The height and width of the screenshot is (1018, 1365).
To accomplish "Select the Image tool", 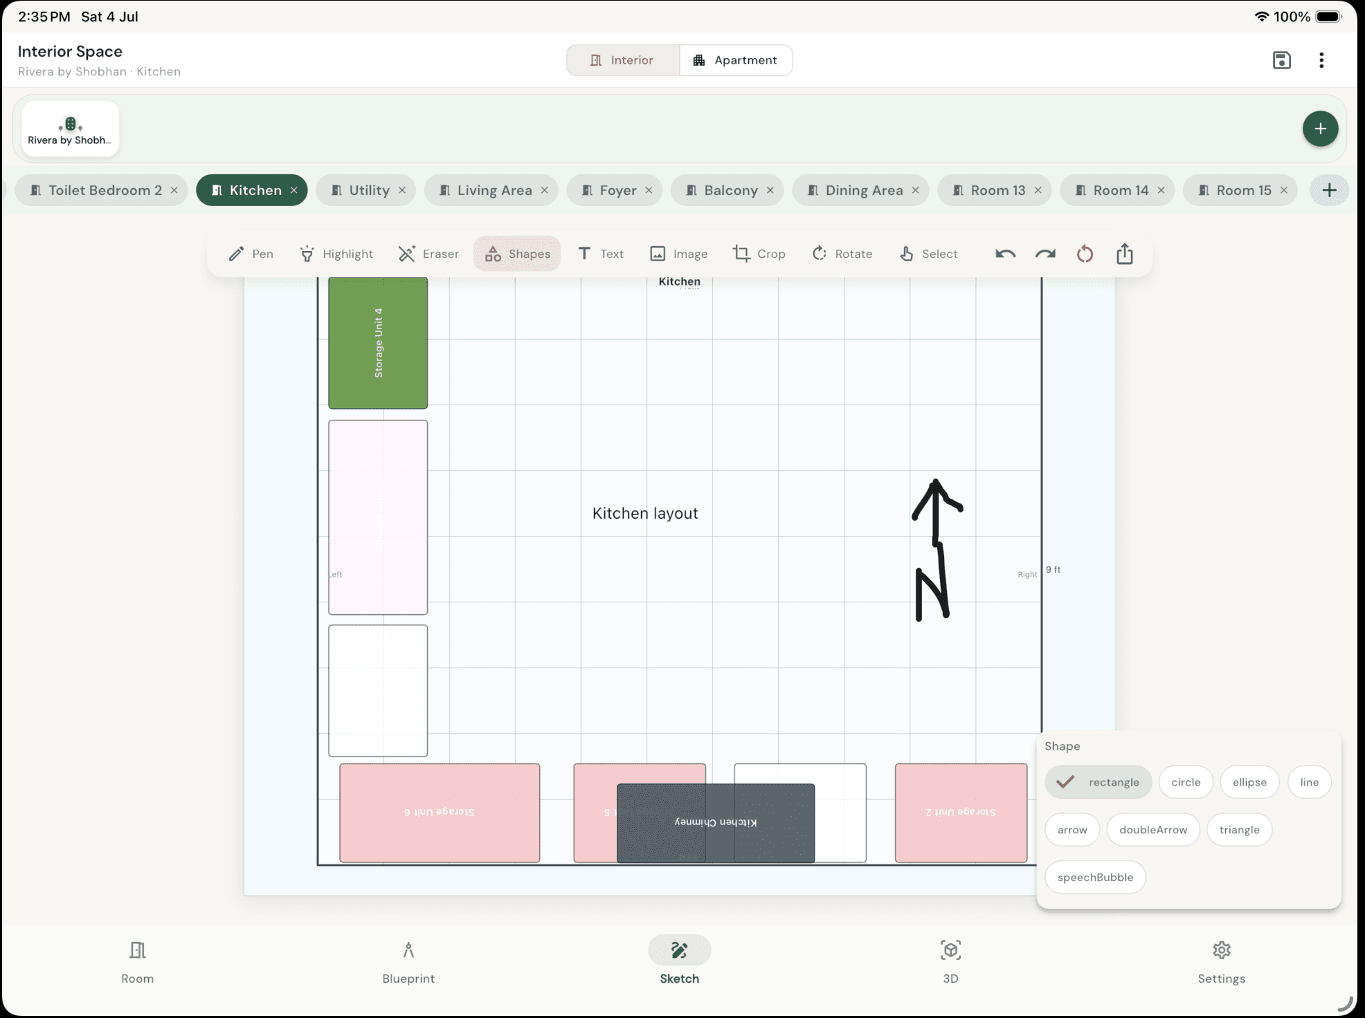I will [x=678, y=254].
